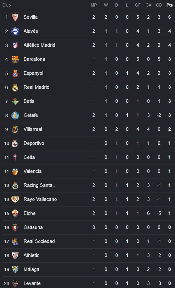Click the Málaga club crest icon
This screenshot has width=175, height=288.
click(15, 269)
